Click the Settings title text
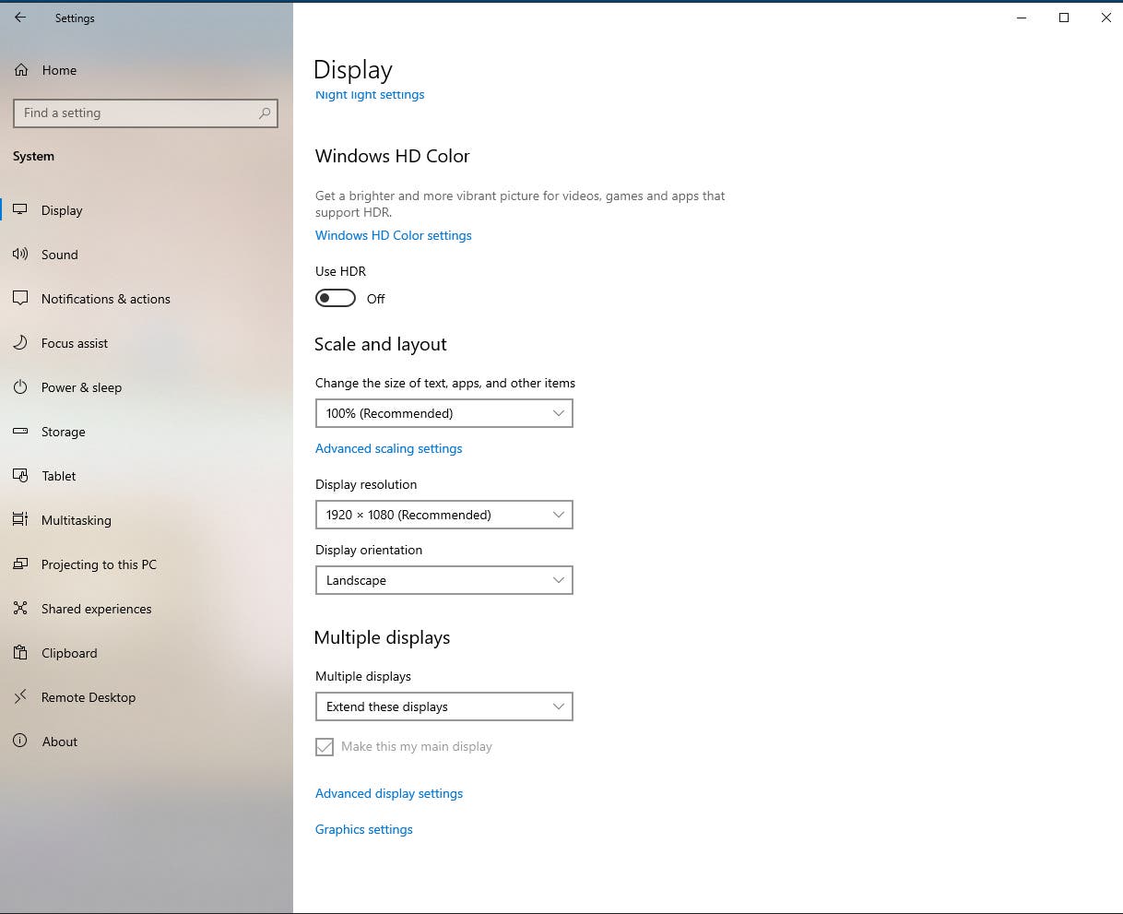The image size is (1123, 914). click(75, 18)
